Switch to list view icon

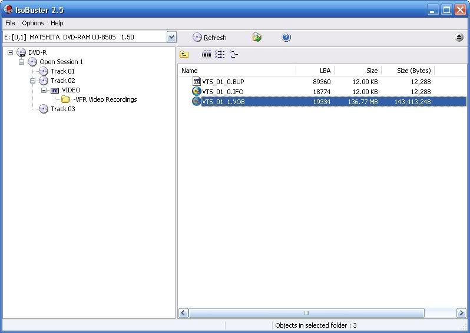click(x=220, y=55)
